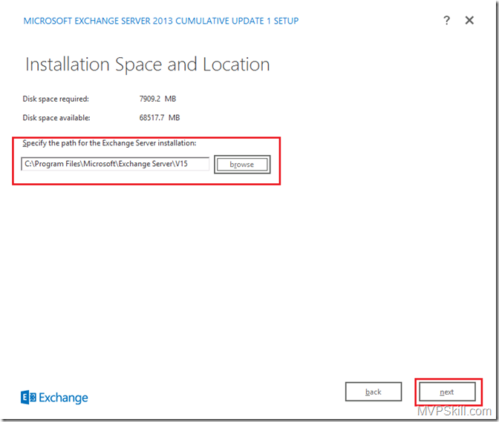Screen dimensions: 499x422
Task: Click the Specify the path label
Action: [x=109, y=143]
